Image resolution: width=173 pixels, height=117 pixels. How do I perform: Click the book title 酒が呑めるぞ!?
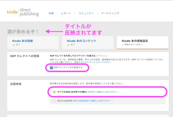(23, 32)
